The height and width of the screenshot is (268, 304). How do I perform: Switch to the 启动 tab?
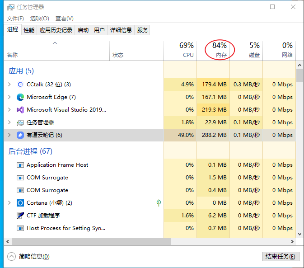[x=83, y=30]
